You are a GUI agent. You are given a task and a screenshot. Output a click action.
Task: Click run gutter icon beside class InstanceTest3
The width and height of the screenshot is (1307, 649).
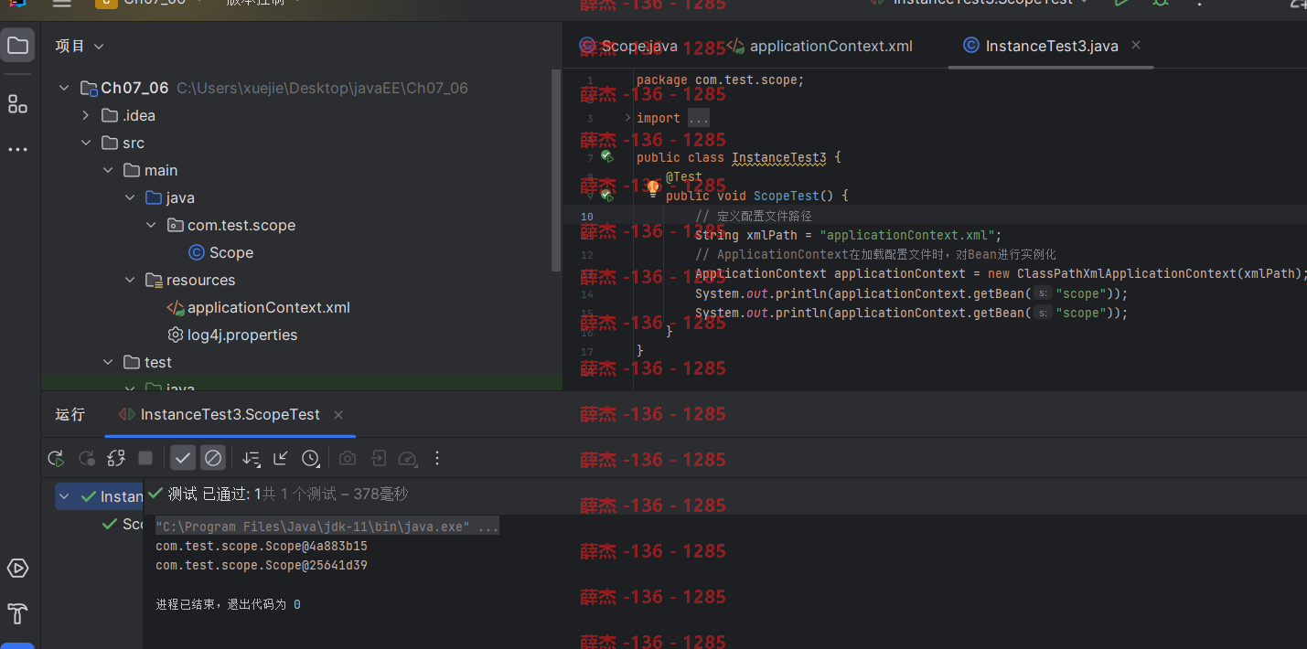coord(606,156)
